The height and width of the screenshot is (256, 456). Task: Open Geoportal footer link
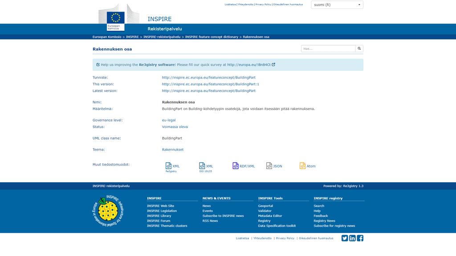pos(265,206)
